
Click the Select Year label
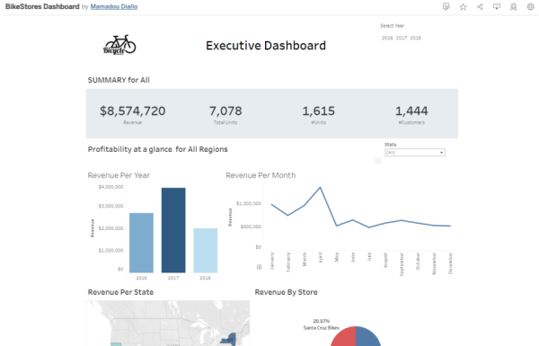point(393,26)
